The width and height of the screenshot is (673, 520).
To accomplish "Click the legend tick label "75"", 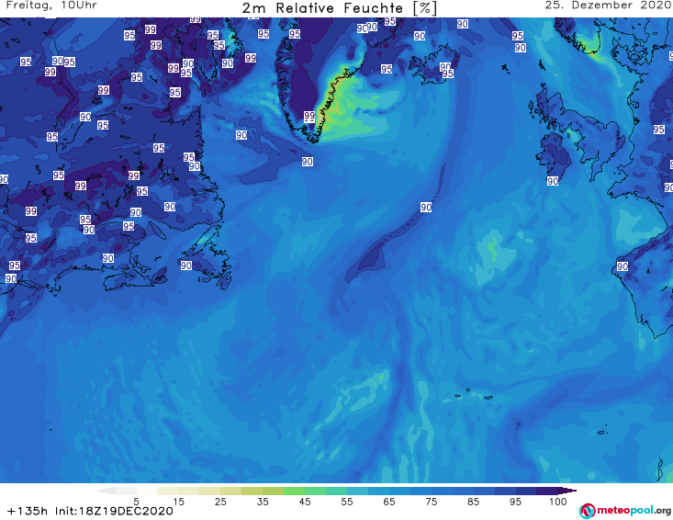I will click(432, 502).
